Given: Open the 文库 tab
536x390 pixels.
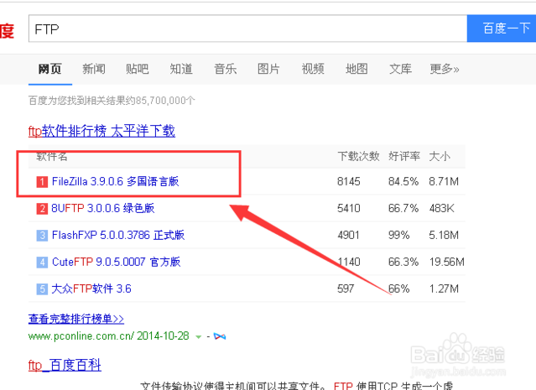Looking at the screenshot, I should point(400,69).
